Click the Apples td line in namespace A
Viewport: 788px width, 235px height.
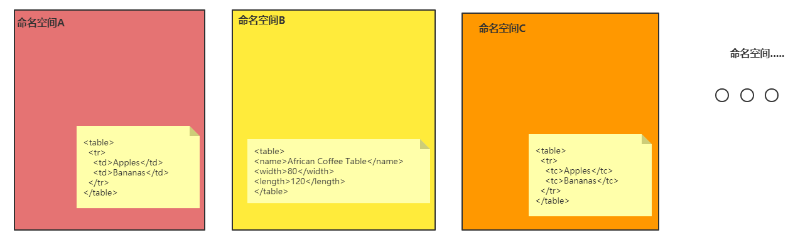128,162
